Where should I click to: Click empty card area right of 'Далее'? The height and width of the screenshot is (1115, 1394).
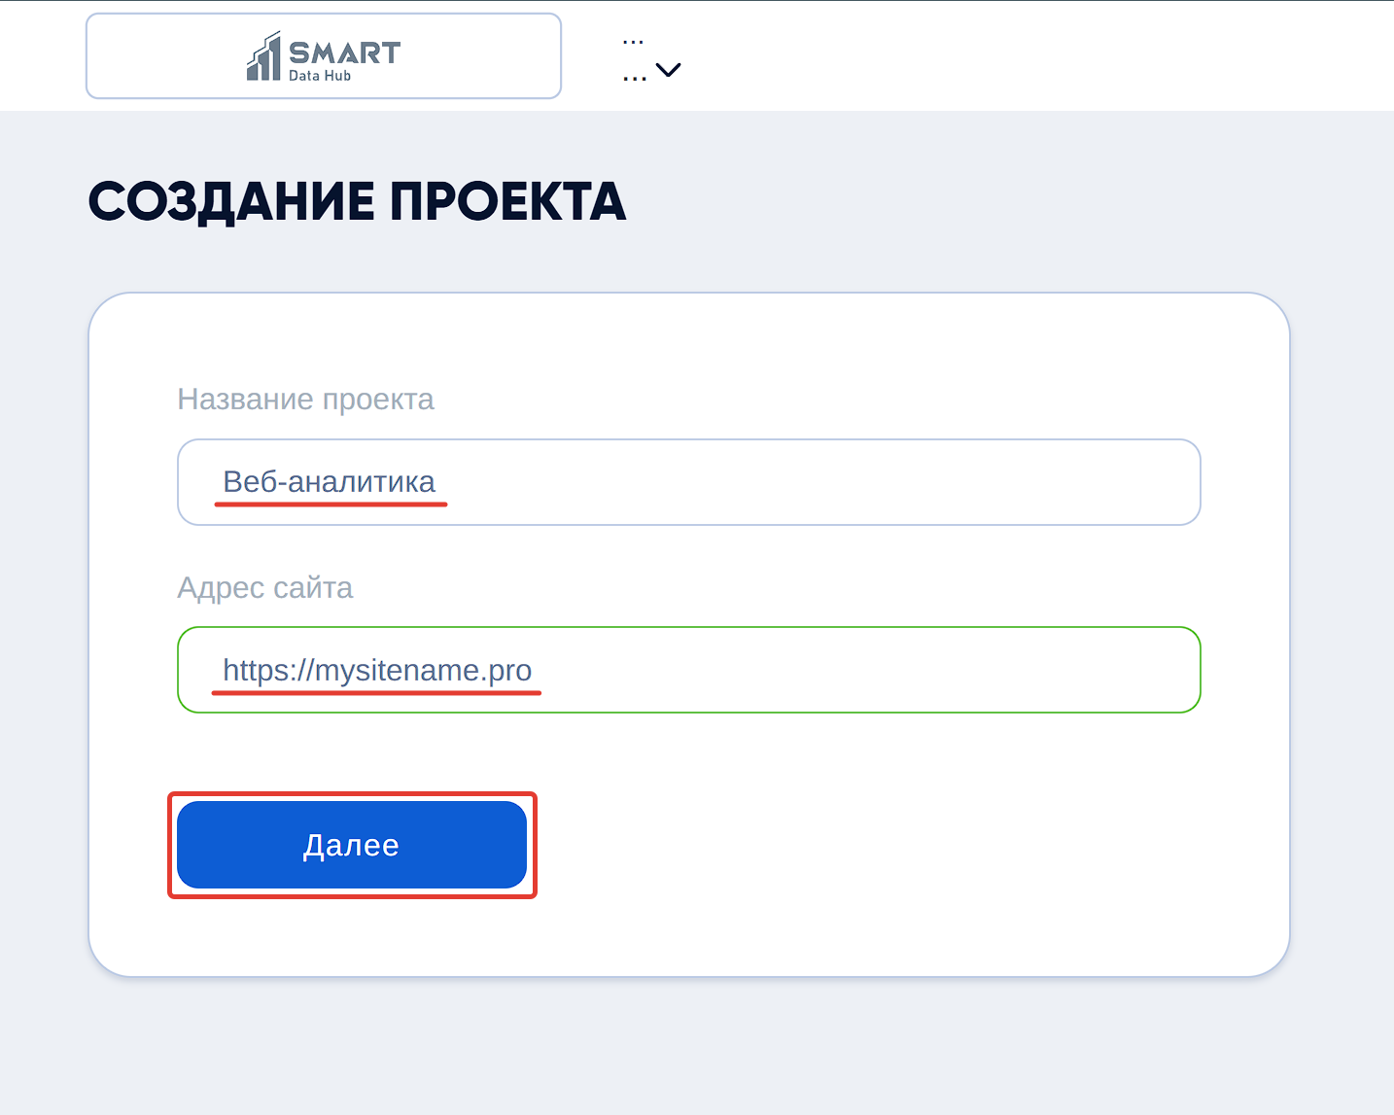coord(875,845)
